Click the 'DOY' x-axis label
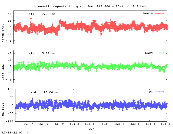Viewport: 173px width, 134px height. click(x=91, y=129)
